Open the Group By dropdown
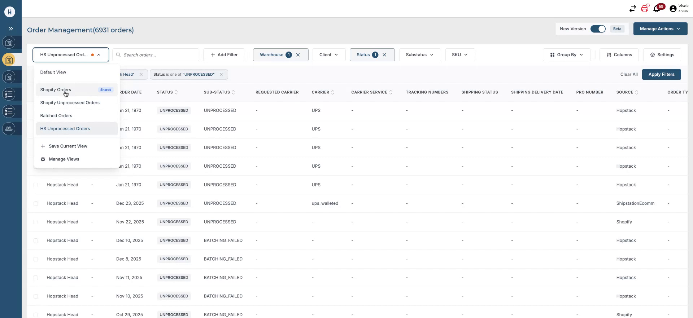This screenshot has height=318, width=693. click(566, 55)
